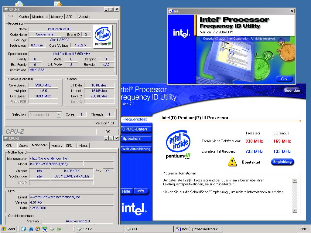311x233 pixels.
Task: Click the Manufacturer field with abit.com.tw
Action: click(x=71, y=158)
